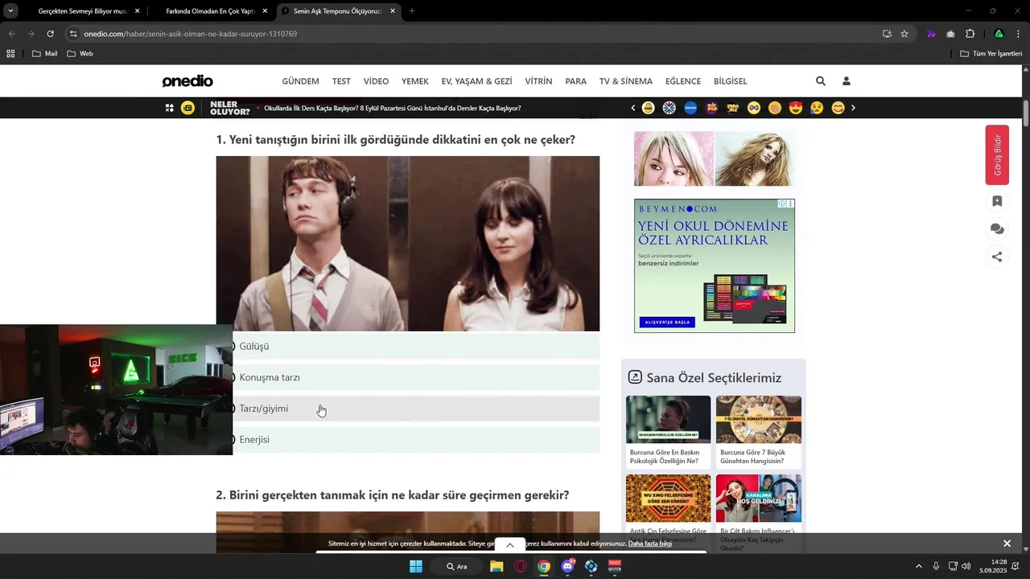
Task: Open the green triangle profile icon in Chrome
Action: 999,34
